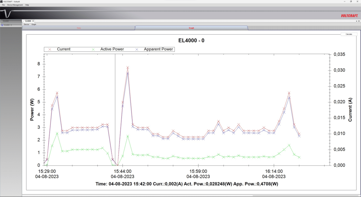Click the chart title EL4000 - 0
This screenshot has width=361, height=197.
pos(191,41)
